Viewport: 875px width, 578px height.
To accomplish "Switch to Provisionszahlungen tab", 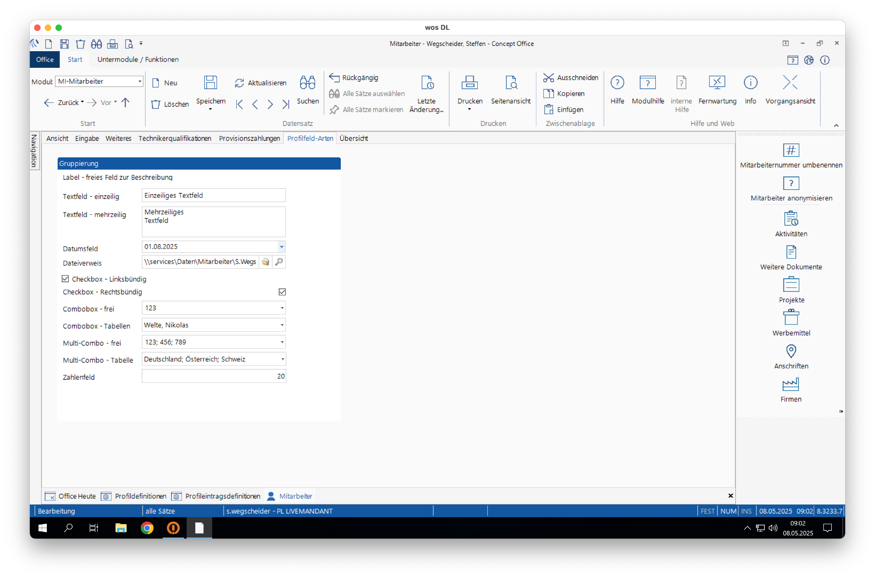I will click(249, 138).
